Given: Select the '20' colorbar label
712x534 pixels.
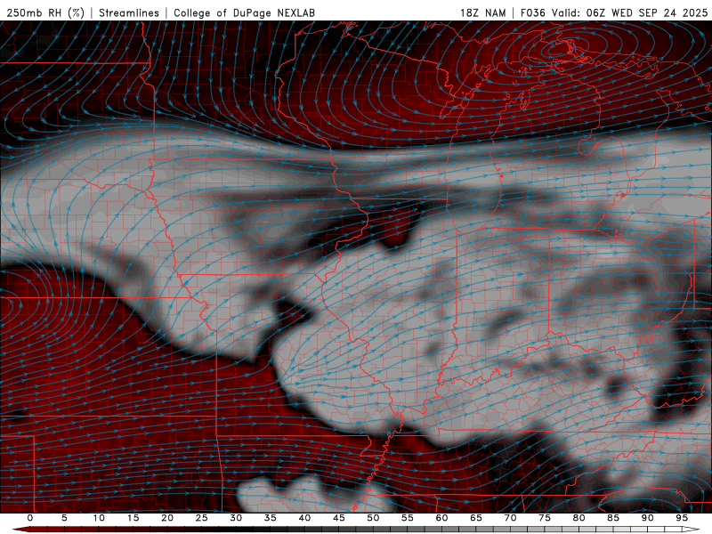Looking at the screenshot, I should pyautogui.click(x=167, y=518).
